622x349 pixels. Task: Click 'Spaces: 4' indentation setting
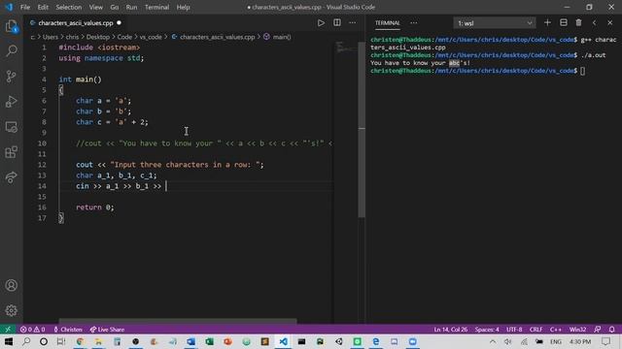pos(487,330)
